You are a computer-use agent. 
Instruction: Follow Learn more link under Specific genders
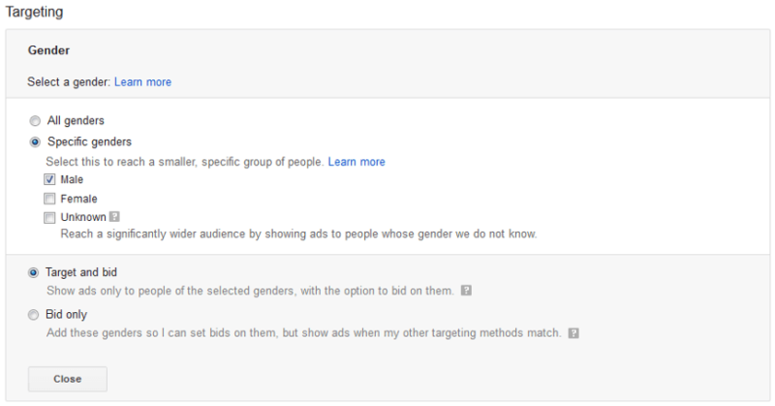(356, 162)
